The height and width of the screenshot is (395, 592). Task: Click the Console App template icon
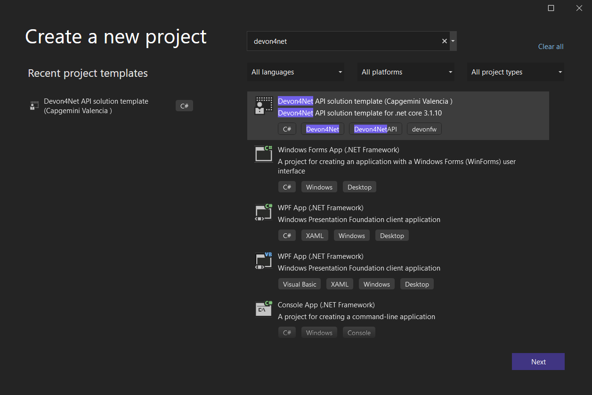pos(263,309)
